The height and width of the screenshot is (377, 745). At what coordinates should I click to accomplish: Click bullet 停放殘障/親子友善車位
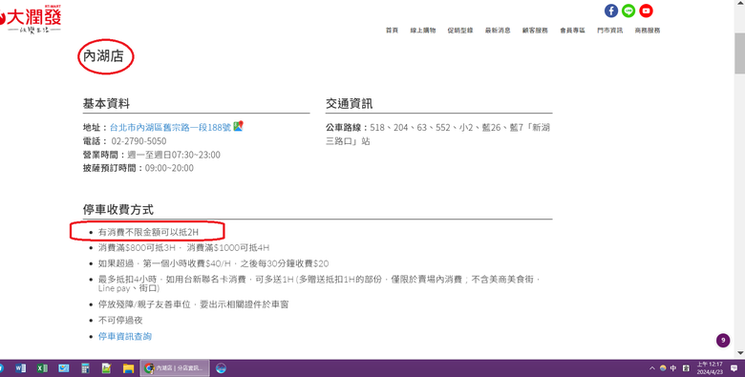[193, 304]
